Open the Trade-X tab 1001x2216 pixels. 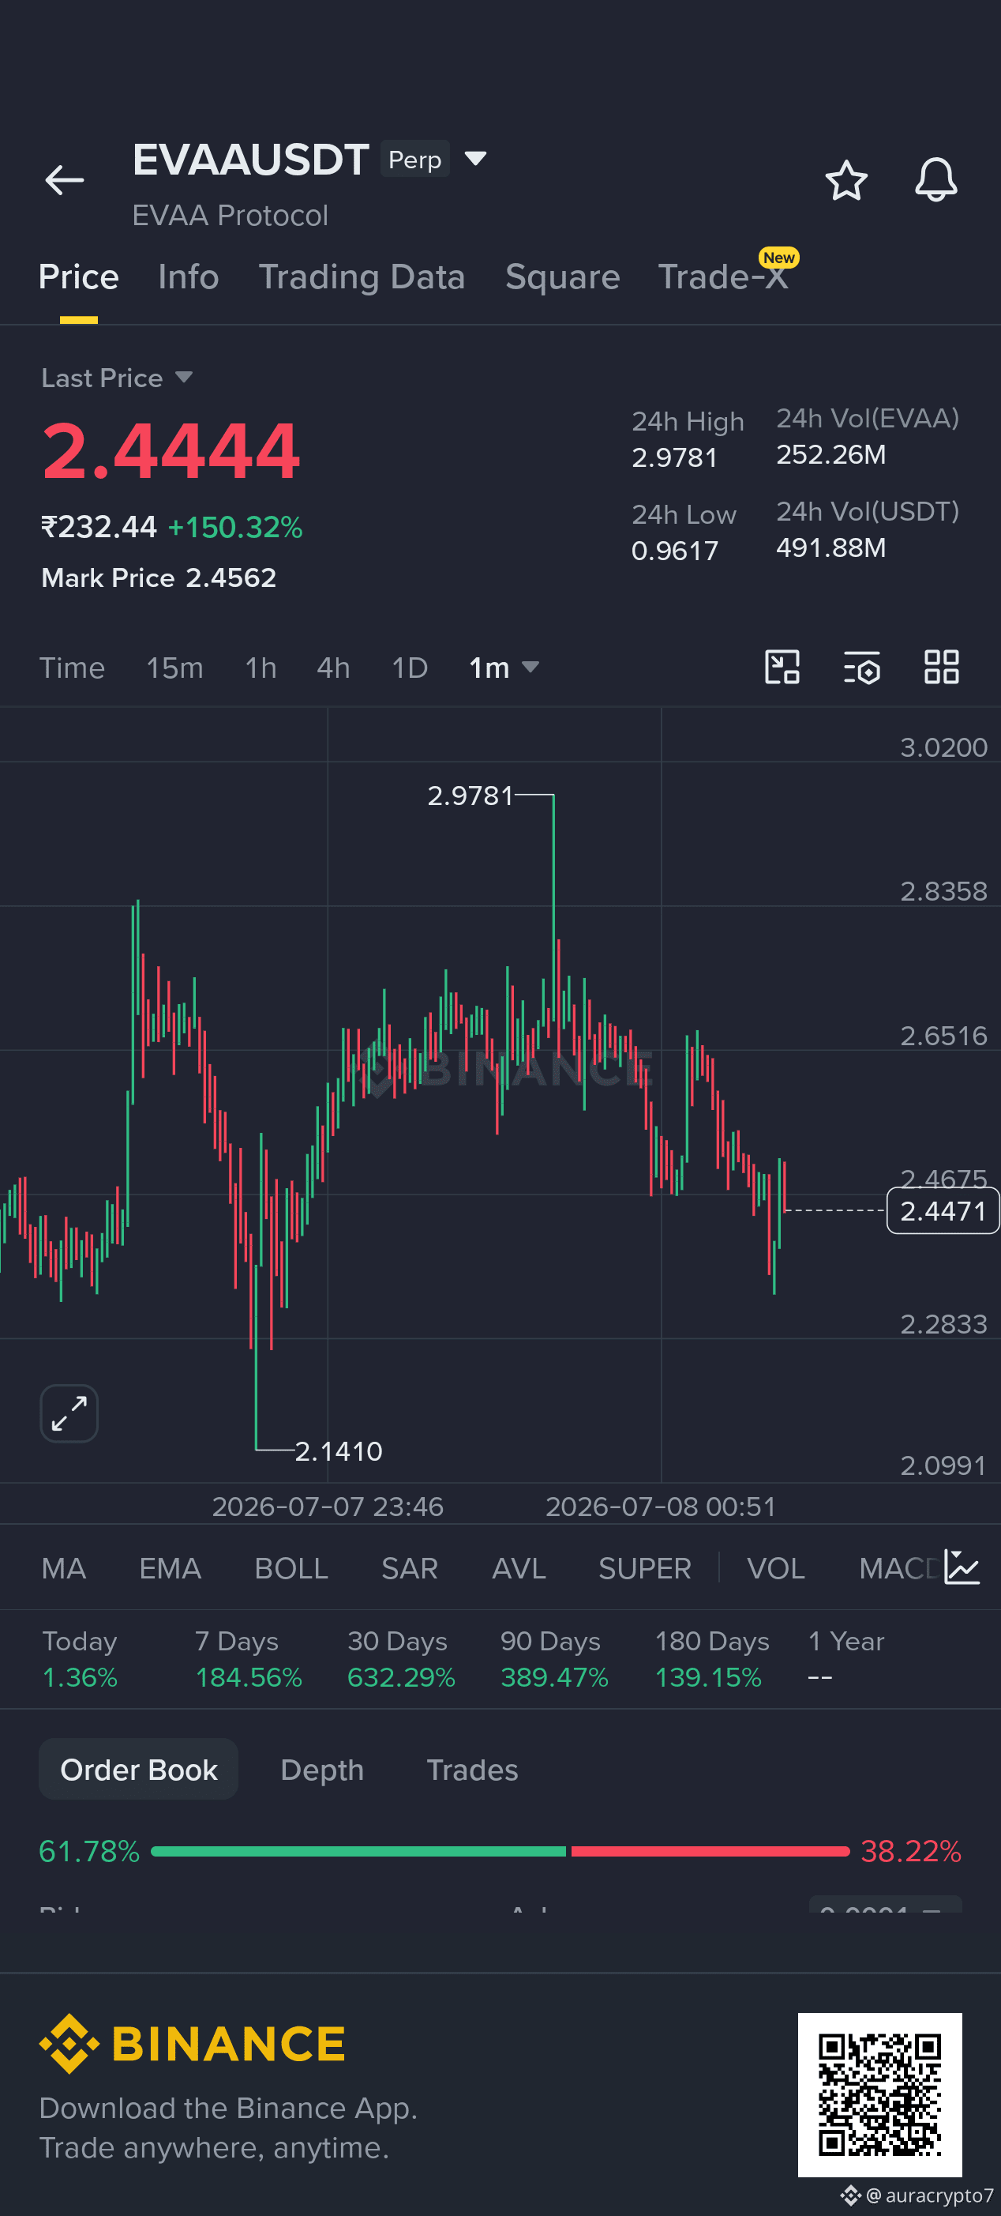pos(723,277)
